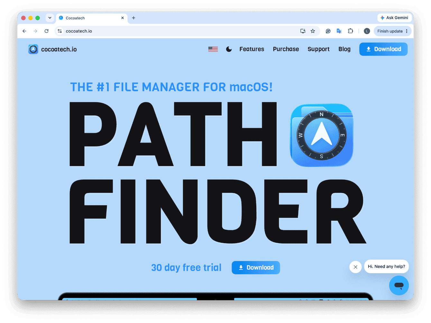Click the large FINDER headline text
431x323 pixels.
pyautogui.click(x=218, y=212)
